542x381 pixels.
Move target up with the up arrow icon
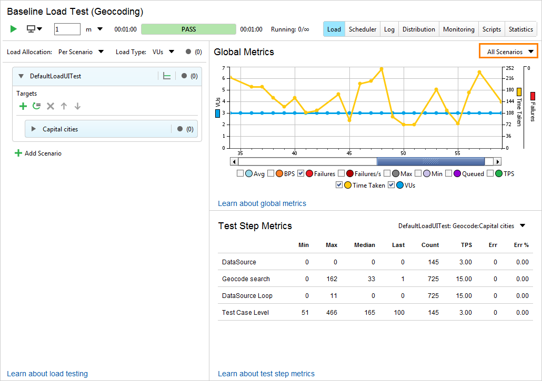coord(64,106)
